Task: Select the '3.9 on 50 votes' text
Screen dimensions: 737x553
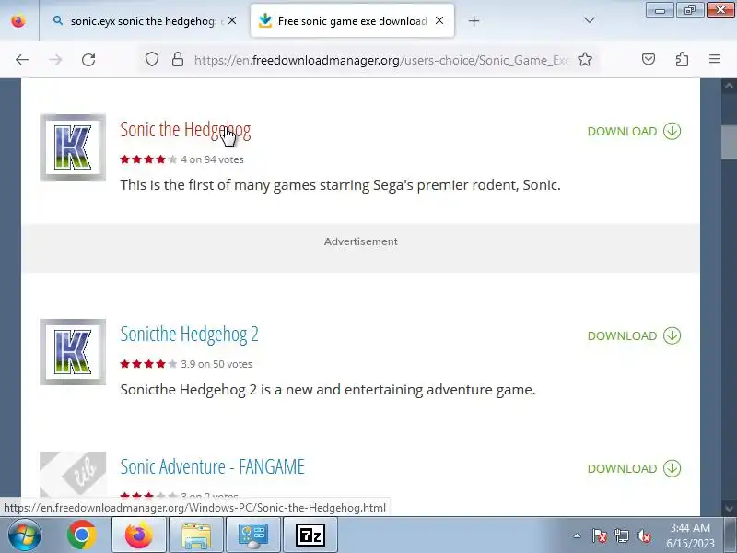Action: [x=216, y=364]
